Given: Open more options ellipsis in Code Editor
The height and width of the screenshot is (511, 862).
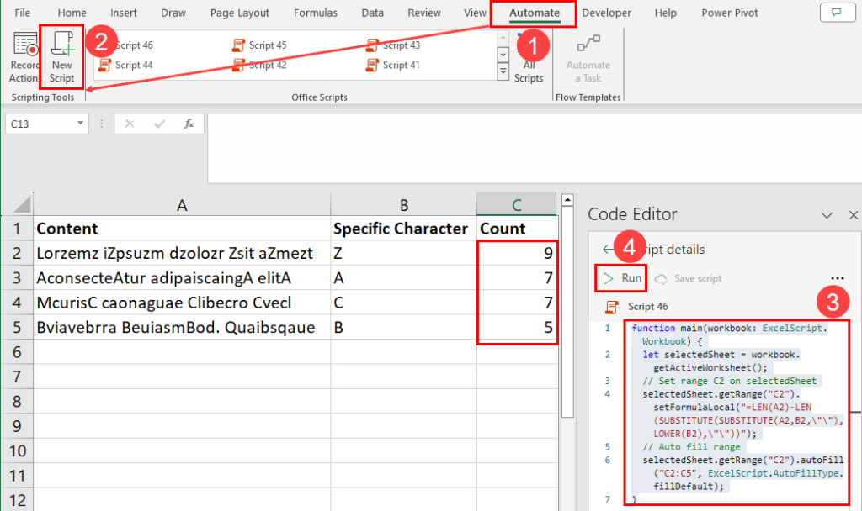Looking at the screenshot, I should (x=838, y=278).
